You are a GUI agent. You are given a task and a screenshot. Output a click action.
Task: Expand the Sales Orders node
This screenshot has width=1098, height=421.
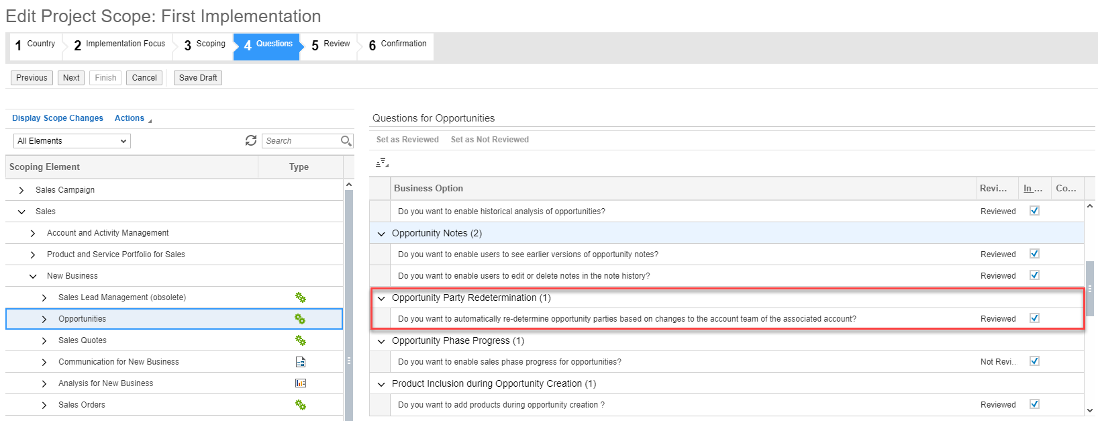[x=44, y=405]
